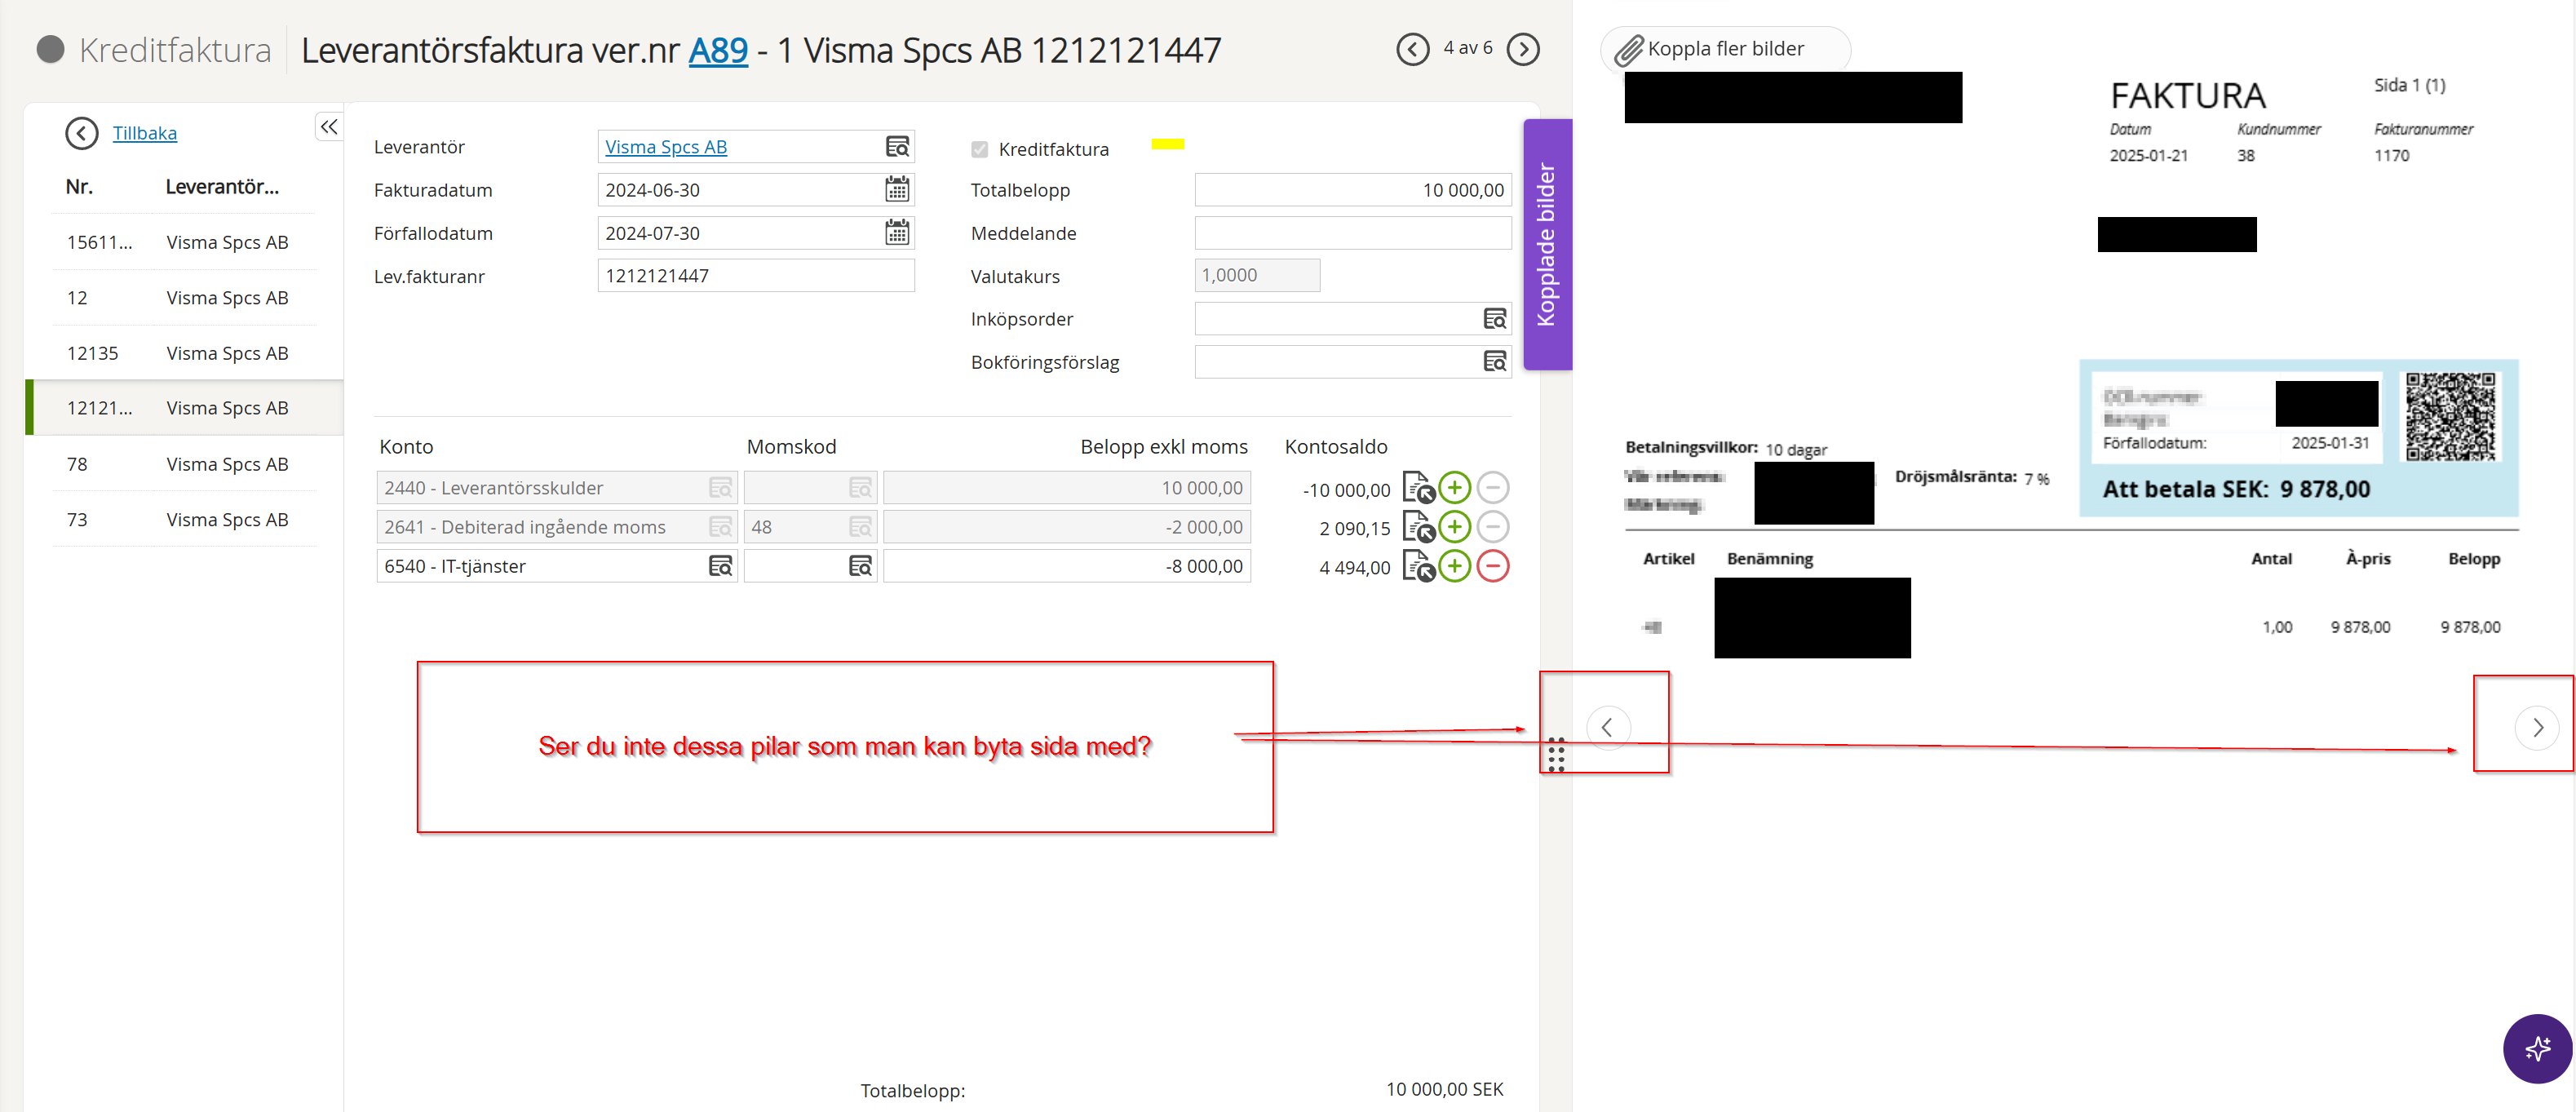The width and height of the screenshot is (2576, 1112).
Task: Click Koppla fler bilder button
Action: [1725, 49]
